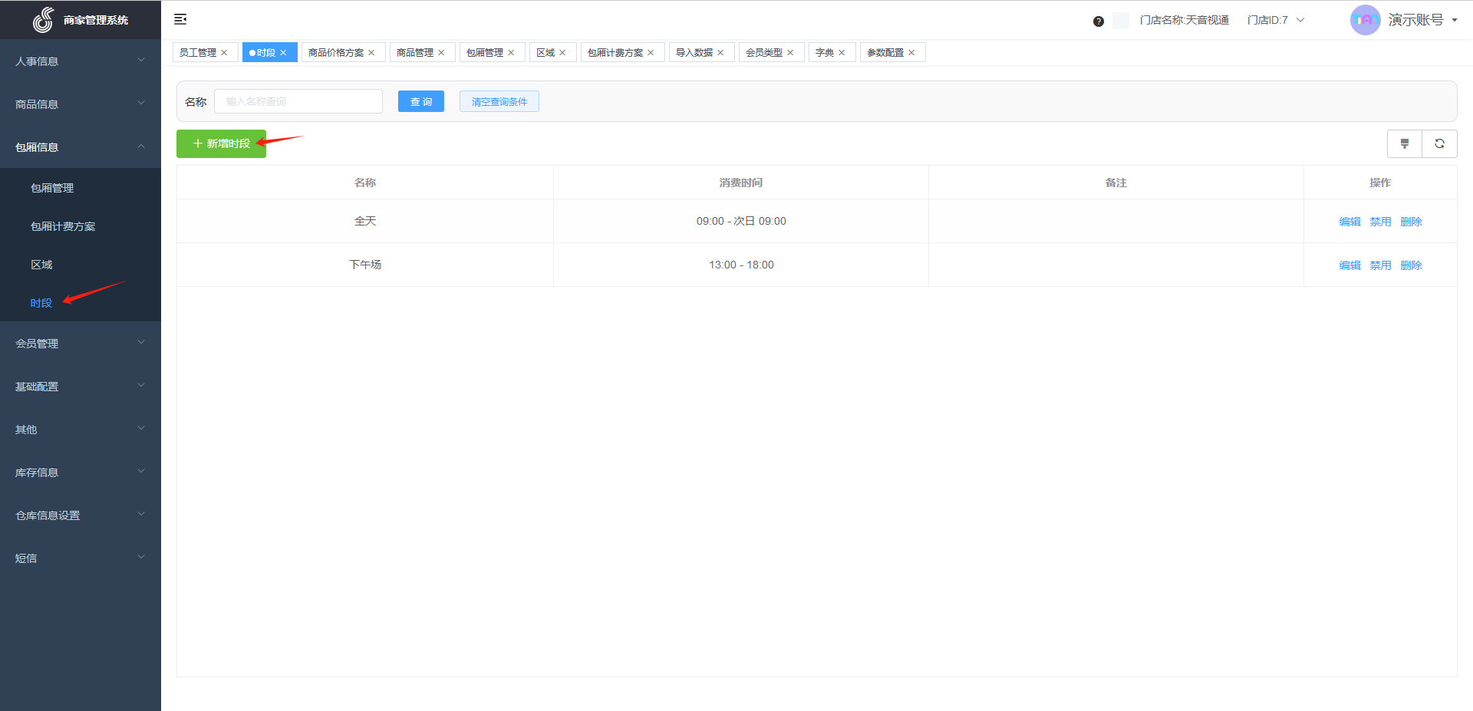
Task: Expand the 会员管理 sidebar menu
Action: [80, 343]
